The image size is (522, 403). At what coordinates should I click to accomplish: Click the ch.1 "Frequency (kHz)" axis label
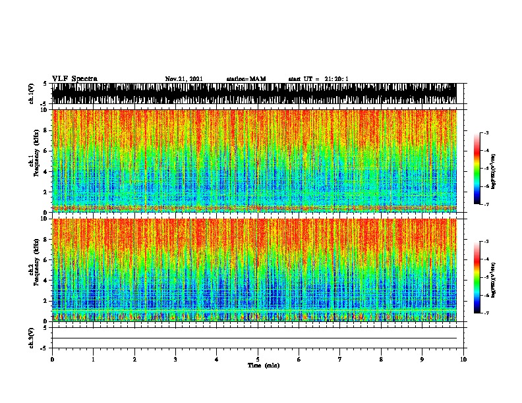pos(37,153)
